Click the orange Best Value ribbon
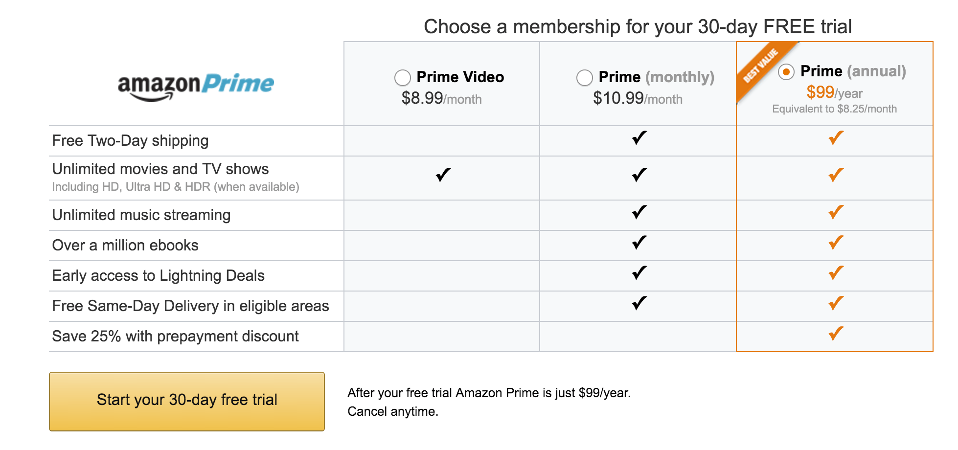Viewport: 958px width, 450px height. 761,68
